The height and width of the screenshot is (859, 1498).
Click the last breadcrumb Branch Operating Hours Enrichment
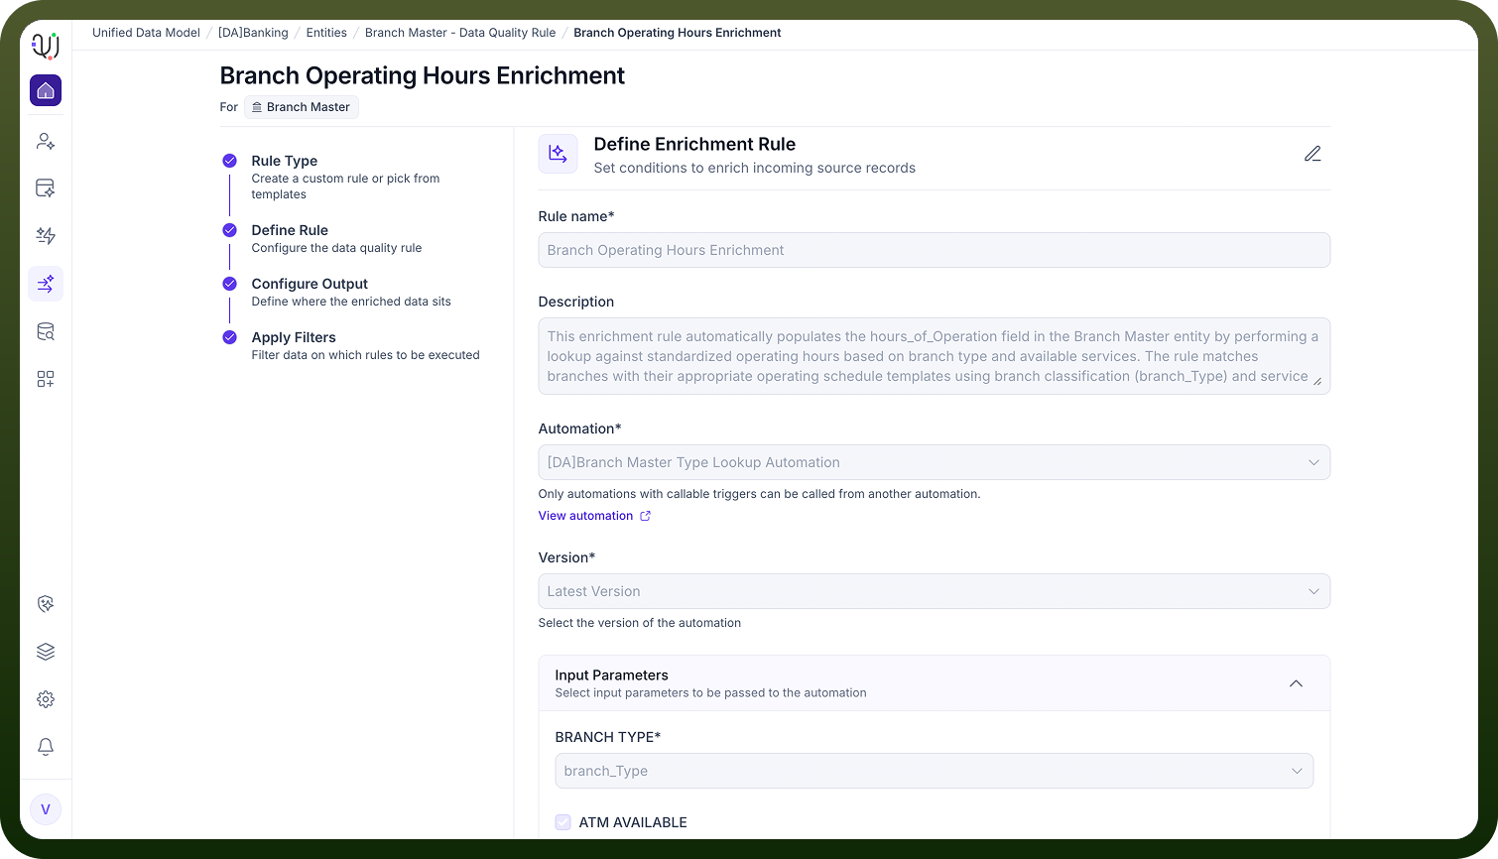(678, 33)
